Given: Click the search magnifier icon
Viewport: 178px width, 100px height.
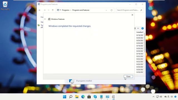Looking at the screenshot, I should point(141,10).
